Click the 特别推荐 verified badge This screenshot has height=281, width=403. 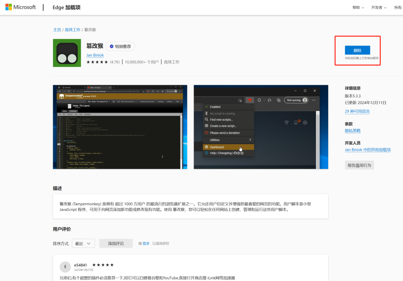(x=120, y=46)
